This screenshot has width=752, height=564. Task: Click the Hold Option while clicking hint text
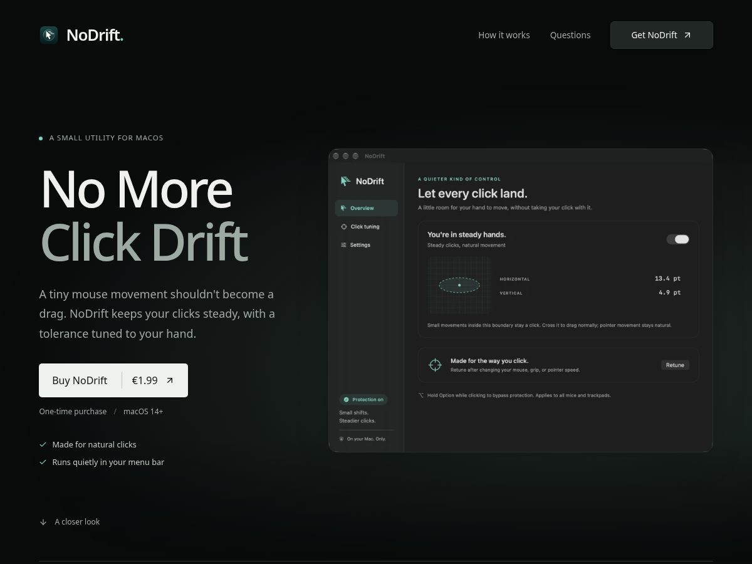pyautogui.click(x=519, y=395)
